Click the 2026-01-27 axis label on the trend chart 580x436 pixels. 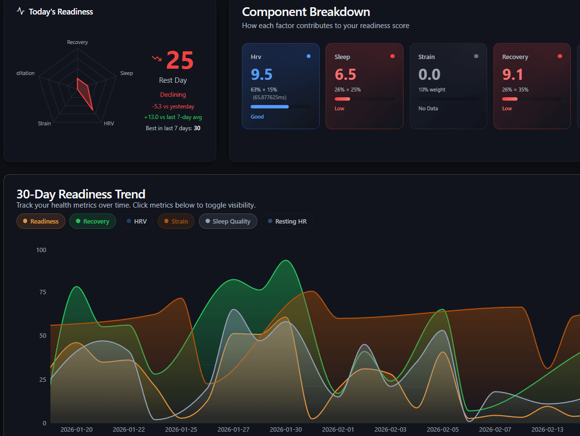[x=233, y=430]
